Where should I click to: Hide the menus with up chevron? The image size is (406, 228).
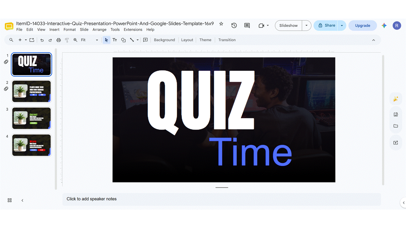pyautogui.click(x=373, y=40)
